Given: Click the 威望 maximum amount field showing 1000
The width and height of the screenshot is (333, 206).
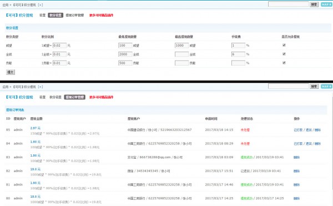Looking at the screenshot, I should [181, 46].
